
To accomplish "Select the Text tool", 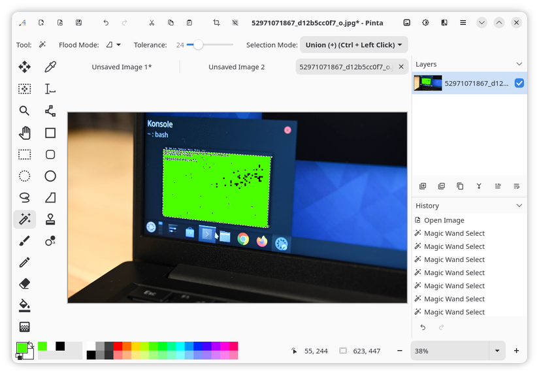I will [x=50, y=89].
